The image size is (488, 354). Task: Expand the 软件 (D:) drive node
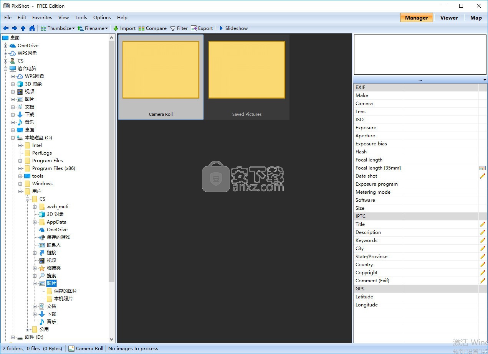click(13, 337)
